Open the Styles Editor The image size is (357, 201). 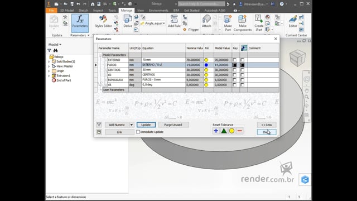point(103,21)
